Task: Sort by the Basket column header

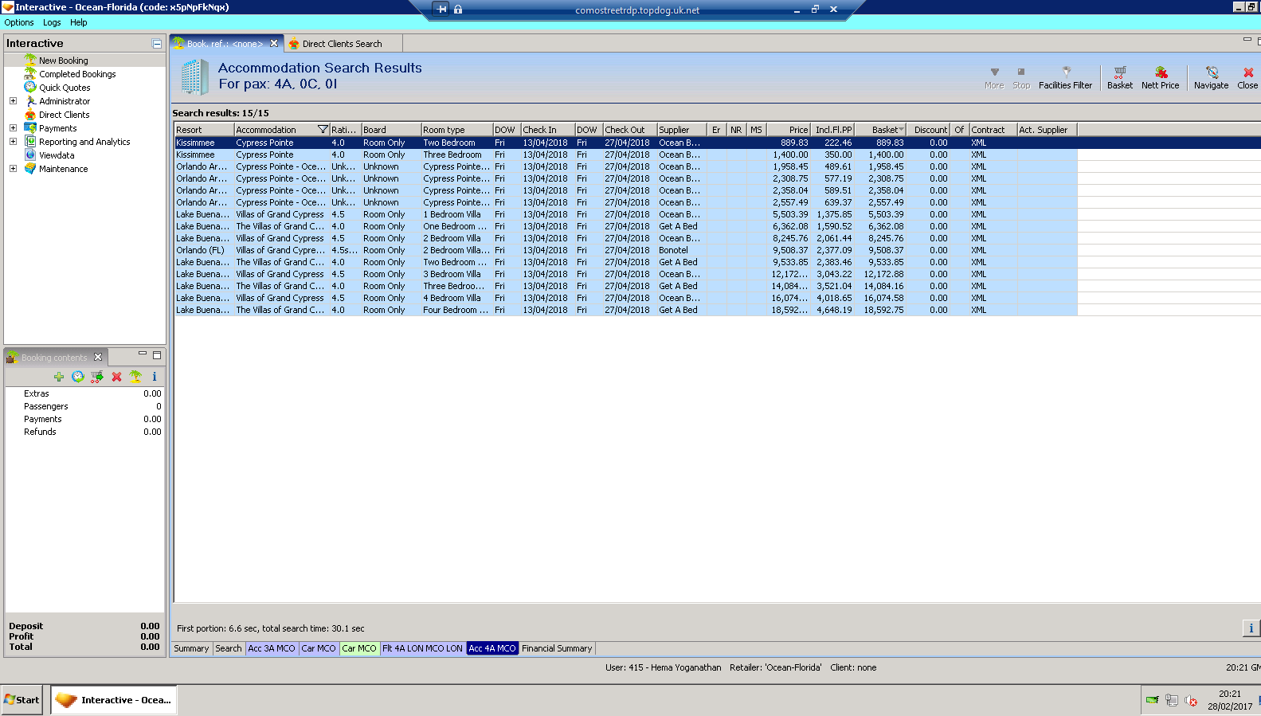Action: [x=880, y=130]
